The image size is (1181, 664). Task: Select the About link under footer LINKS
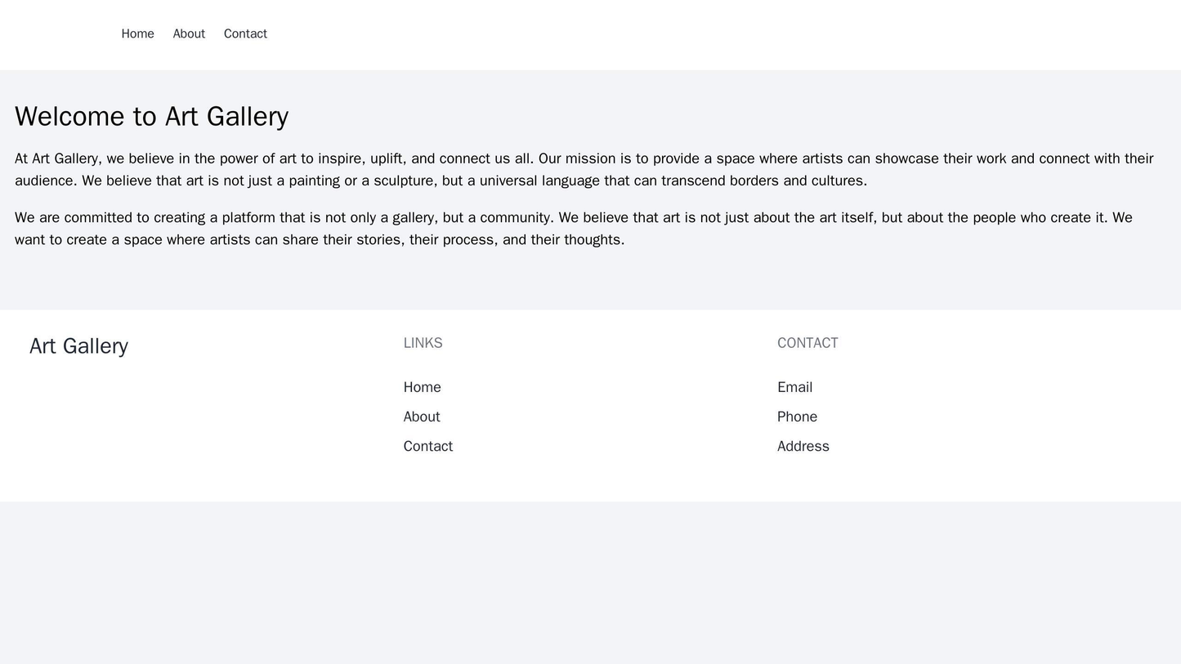pos(422,417)
